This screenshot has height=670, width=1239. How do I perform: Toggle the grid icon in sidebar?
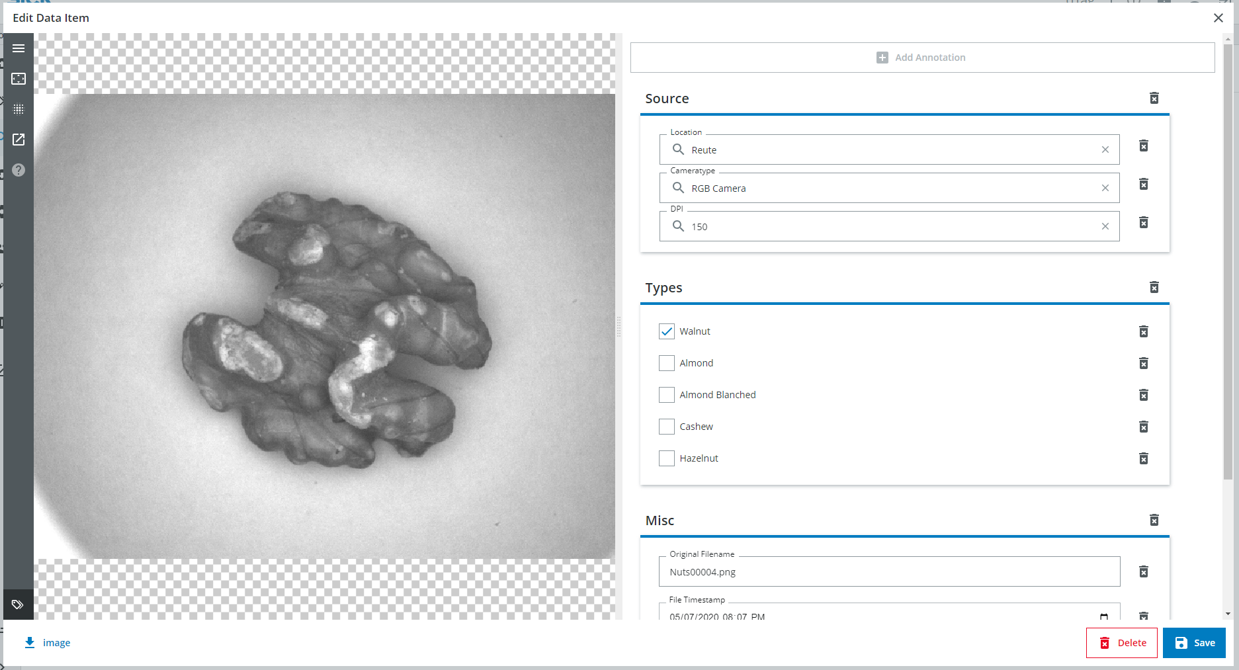pyautogui.click(x=19, y=109)
